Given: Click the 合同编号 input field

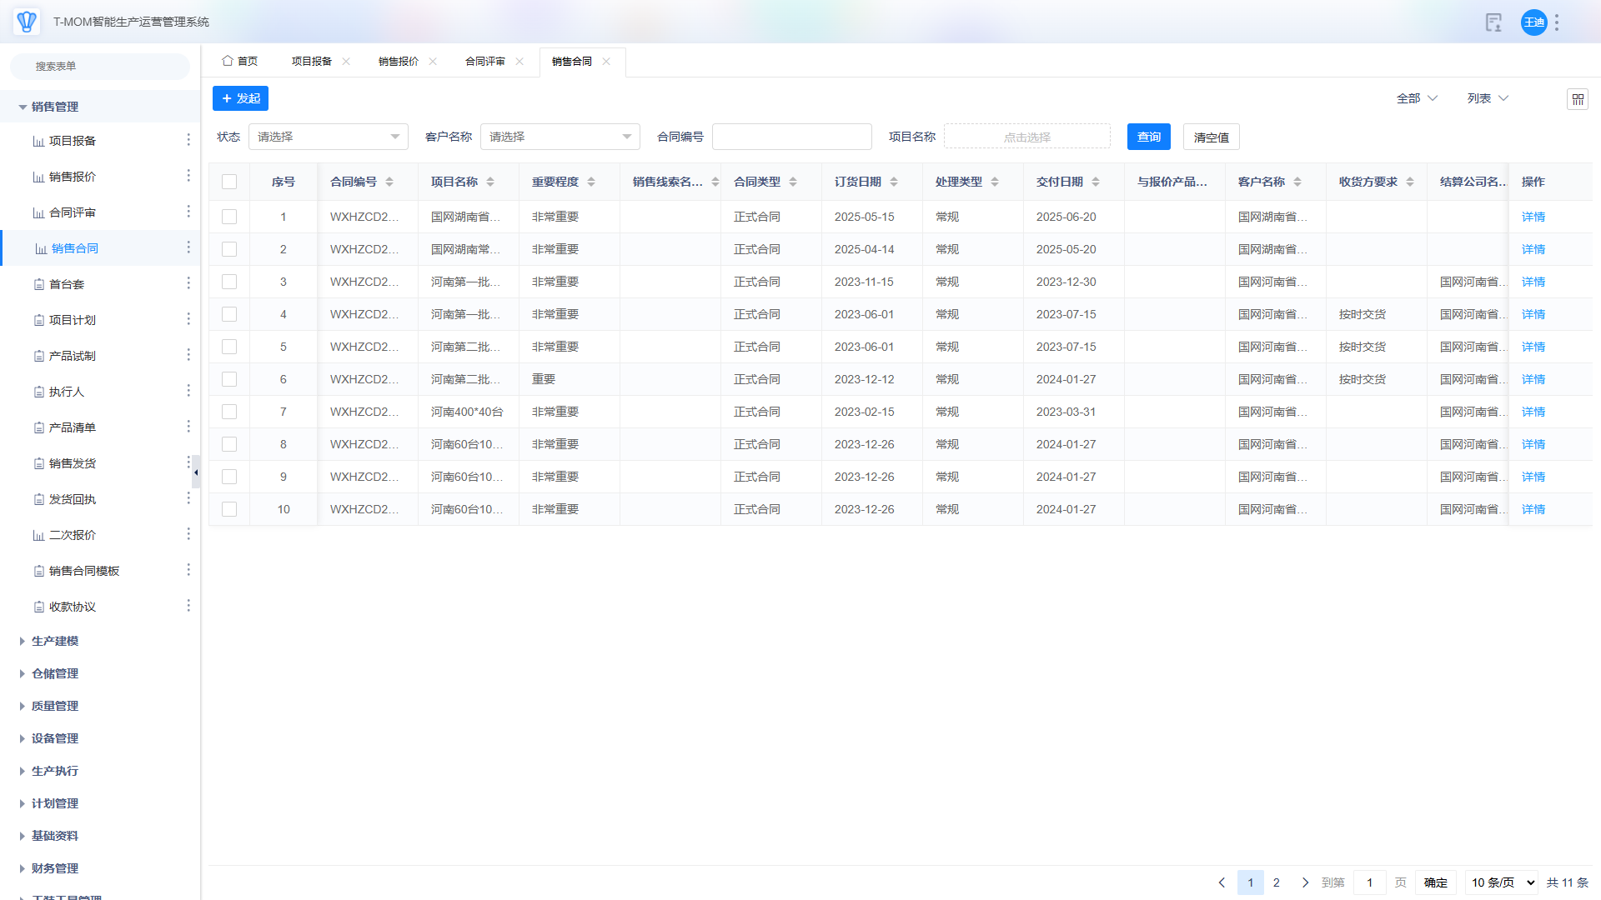Looking at the screenshot, I should coord(791,137).
